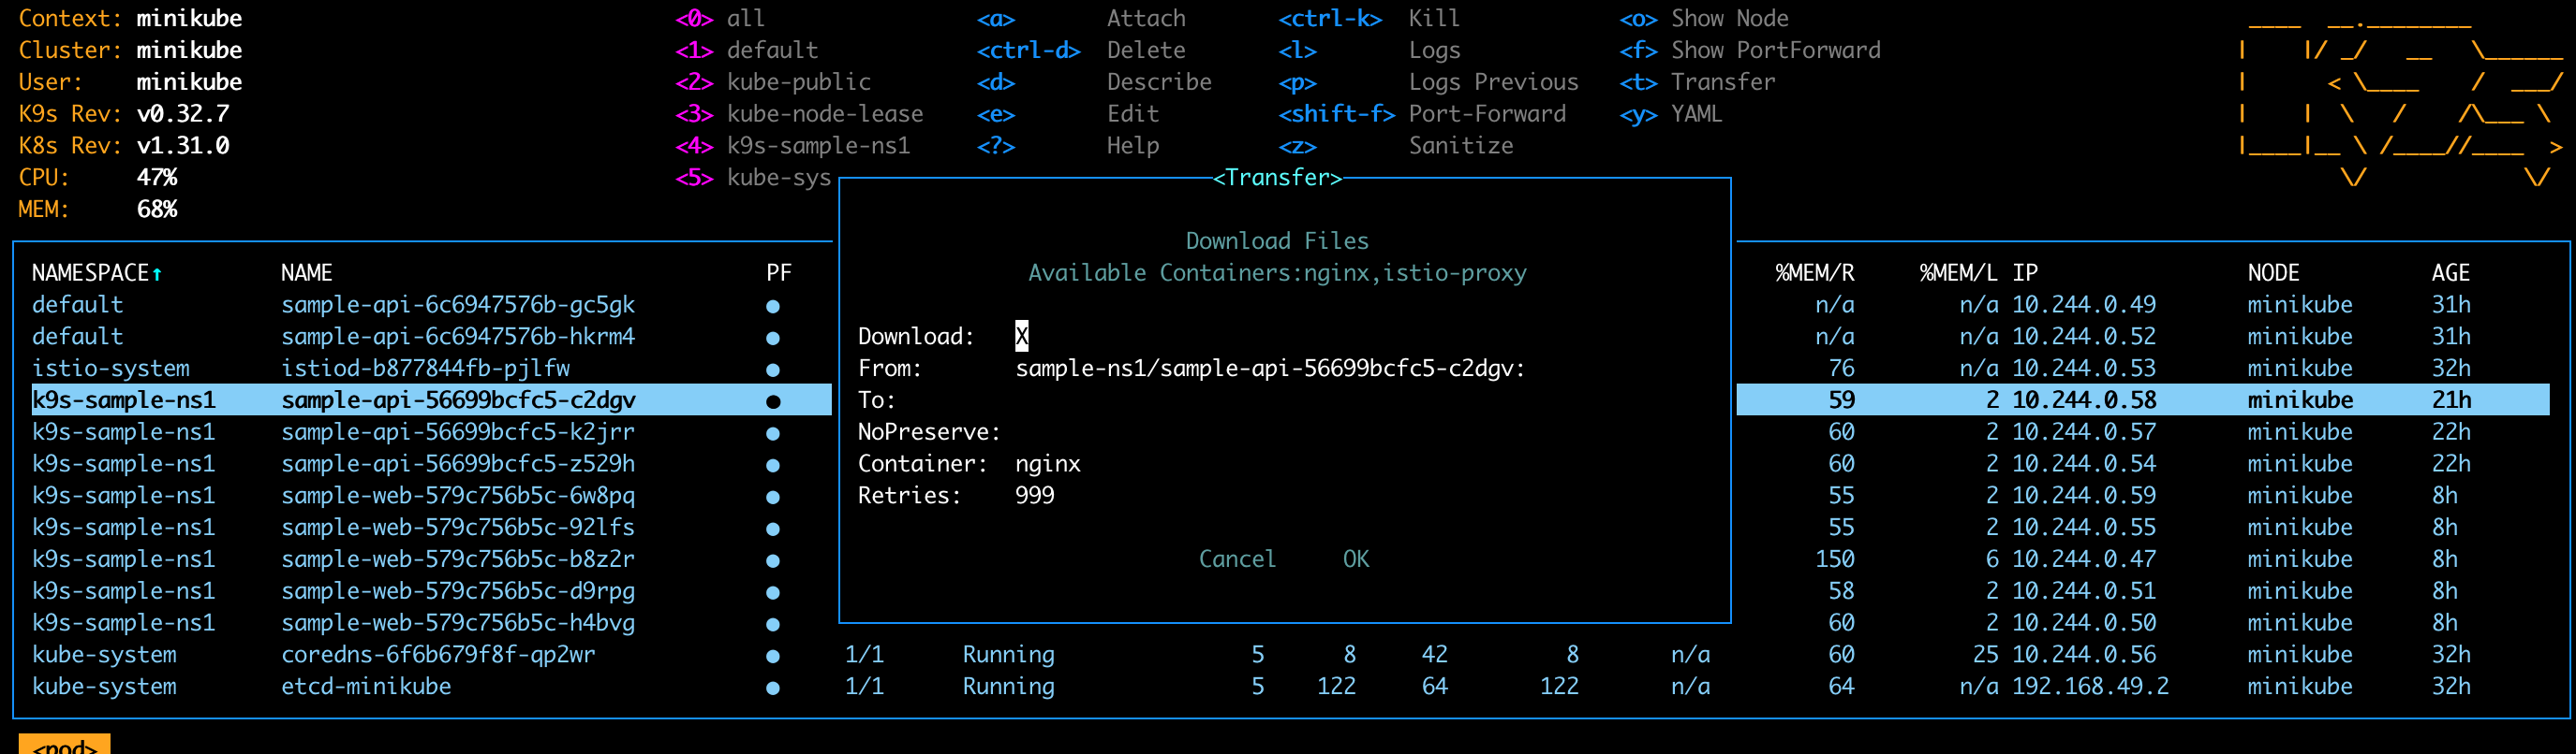Click the port-forward dot for sample-api-6c6947576b-gc5gk
Image resolution: width=2576 pixels, height=754 pixels.
pyautogui.click(x=772, y=306)
